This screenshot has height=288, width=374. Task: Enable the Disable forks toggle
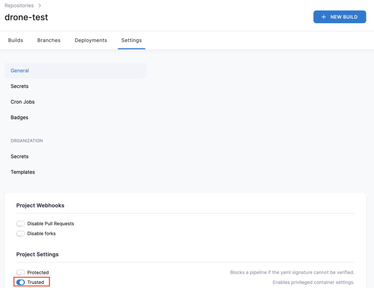tap(21, 233)
